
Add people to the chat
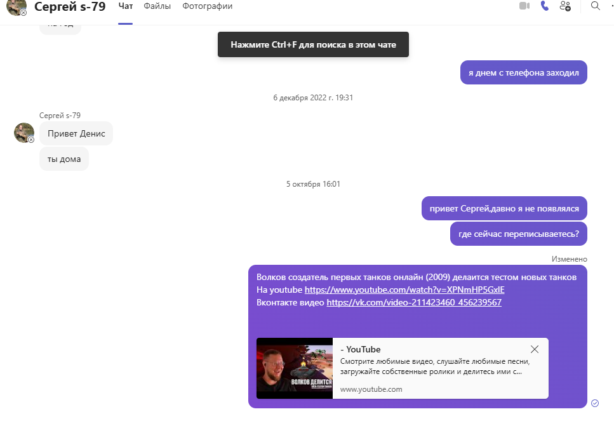point(565,6)
